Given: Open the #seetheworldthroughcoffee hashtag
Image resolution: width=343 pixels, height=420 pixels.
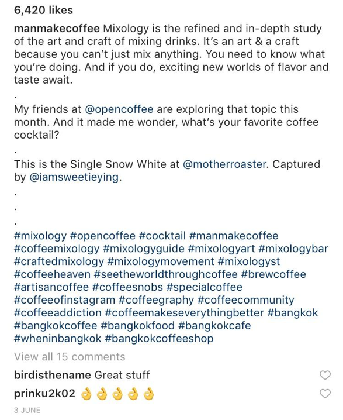Looking at the screenshot, I should click(166, 274).
